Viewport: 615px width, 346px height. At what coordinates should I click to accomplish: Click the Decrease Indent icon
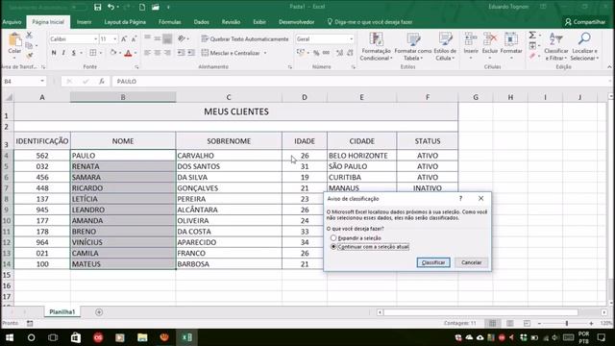click(181, 53)
